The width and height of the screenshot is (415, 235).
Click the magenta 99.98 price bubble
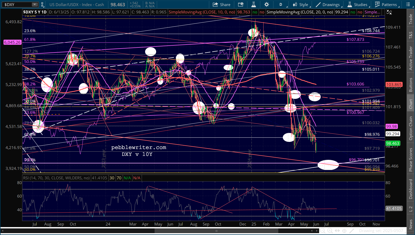[x=392, y=127]
